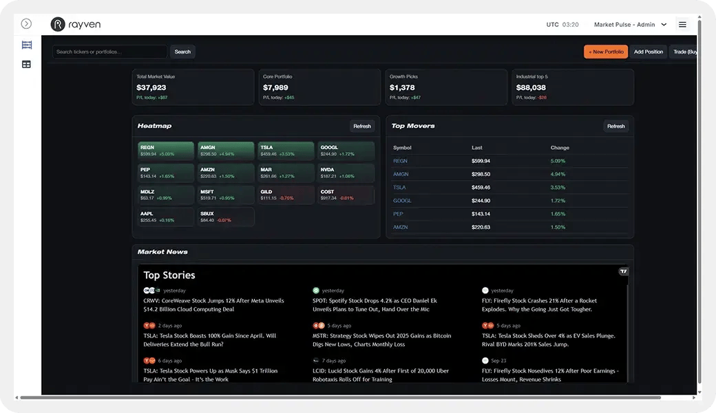Read the LCID Lucid stock gains story
Image resolution: width=716 pixels, height=413 pixels.
tap(380, 375)
